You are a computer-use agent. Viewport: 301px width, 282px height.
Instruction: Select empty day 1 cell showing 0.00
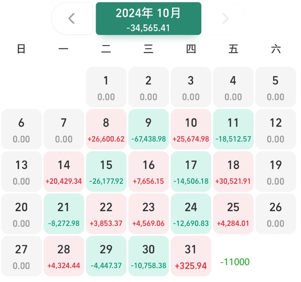[x=106, y=87]
